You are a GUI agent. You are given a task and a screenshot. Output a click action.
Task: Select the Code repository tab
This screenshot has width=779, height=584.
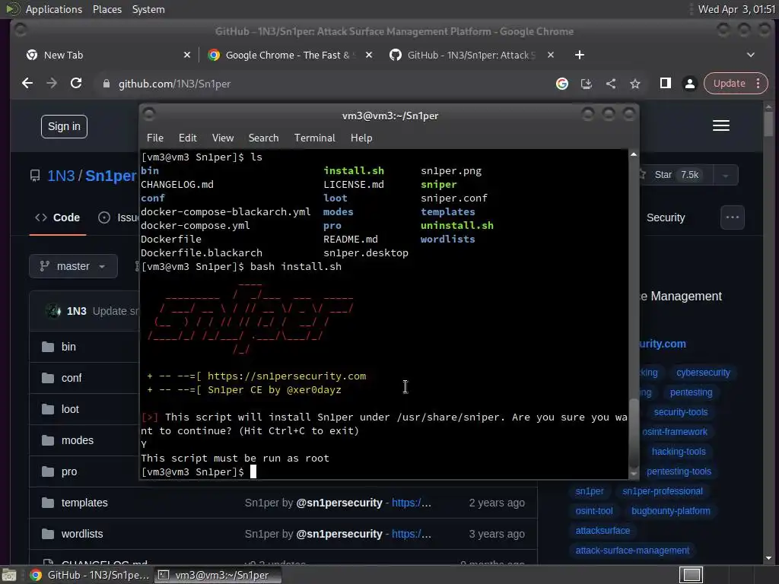coord(58,217)
